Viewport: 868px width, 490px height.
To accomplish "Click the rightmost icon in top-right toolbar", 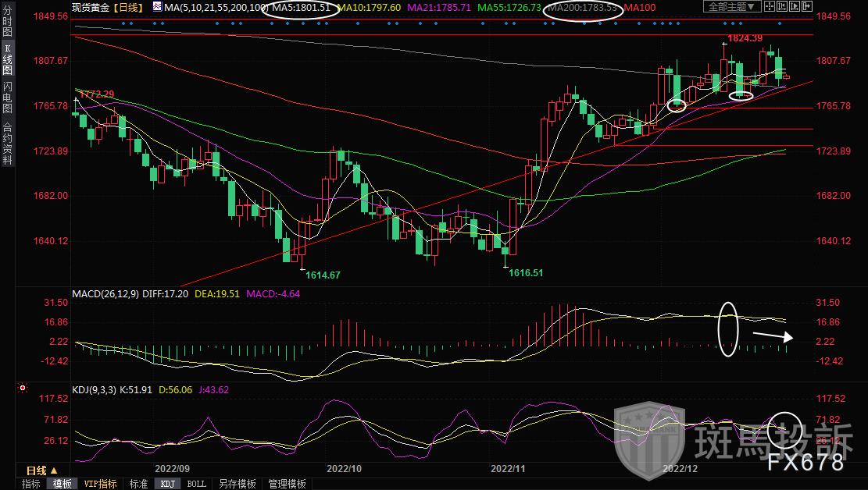I will [805, 7].
